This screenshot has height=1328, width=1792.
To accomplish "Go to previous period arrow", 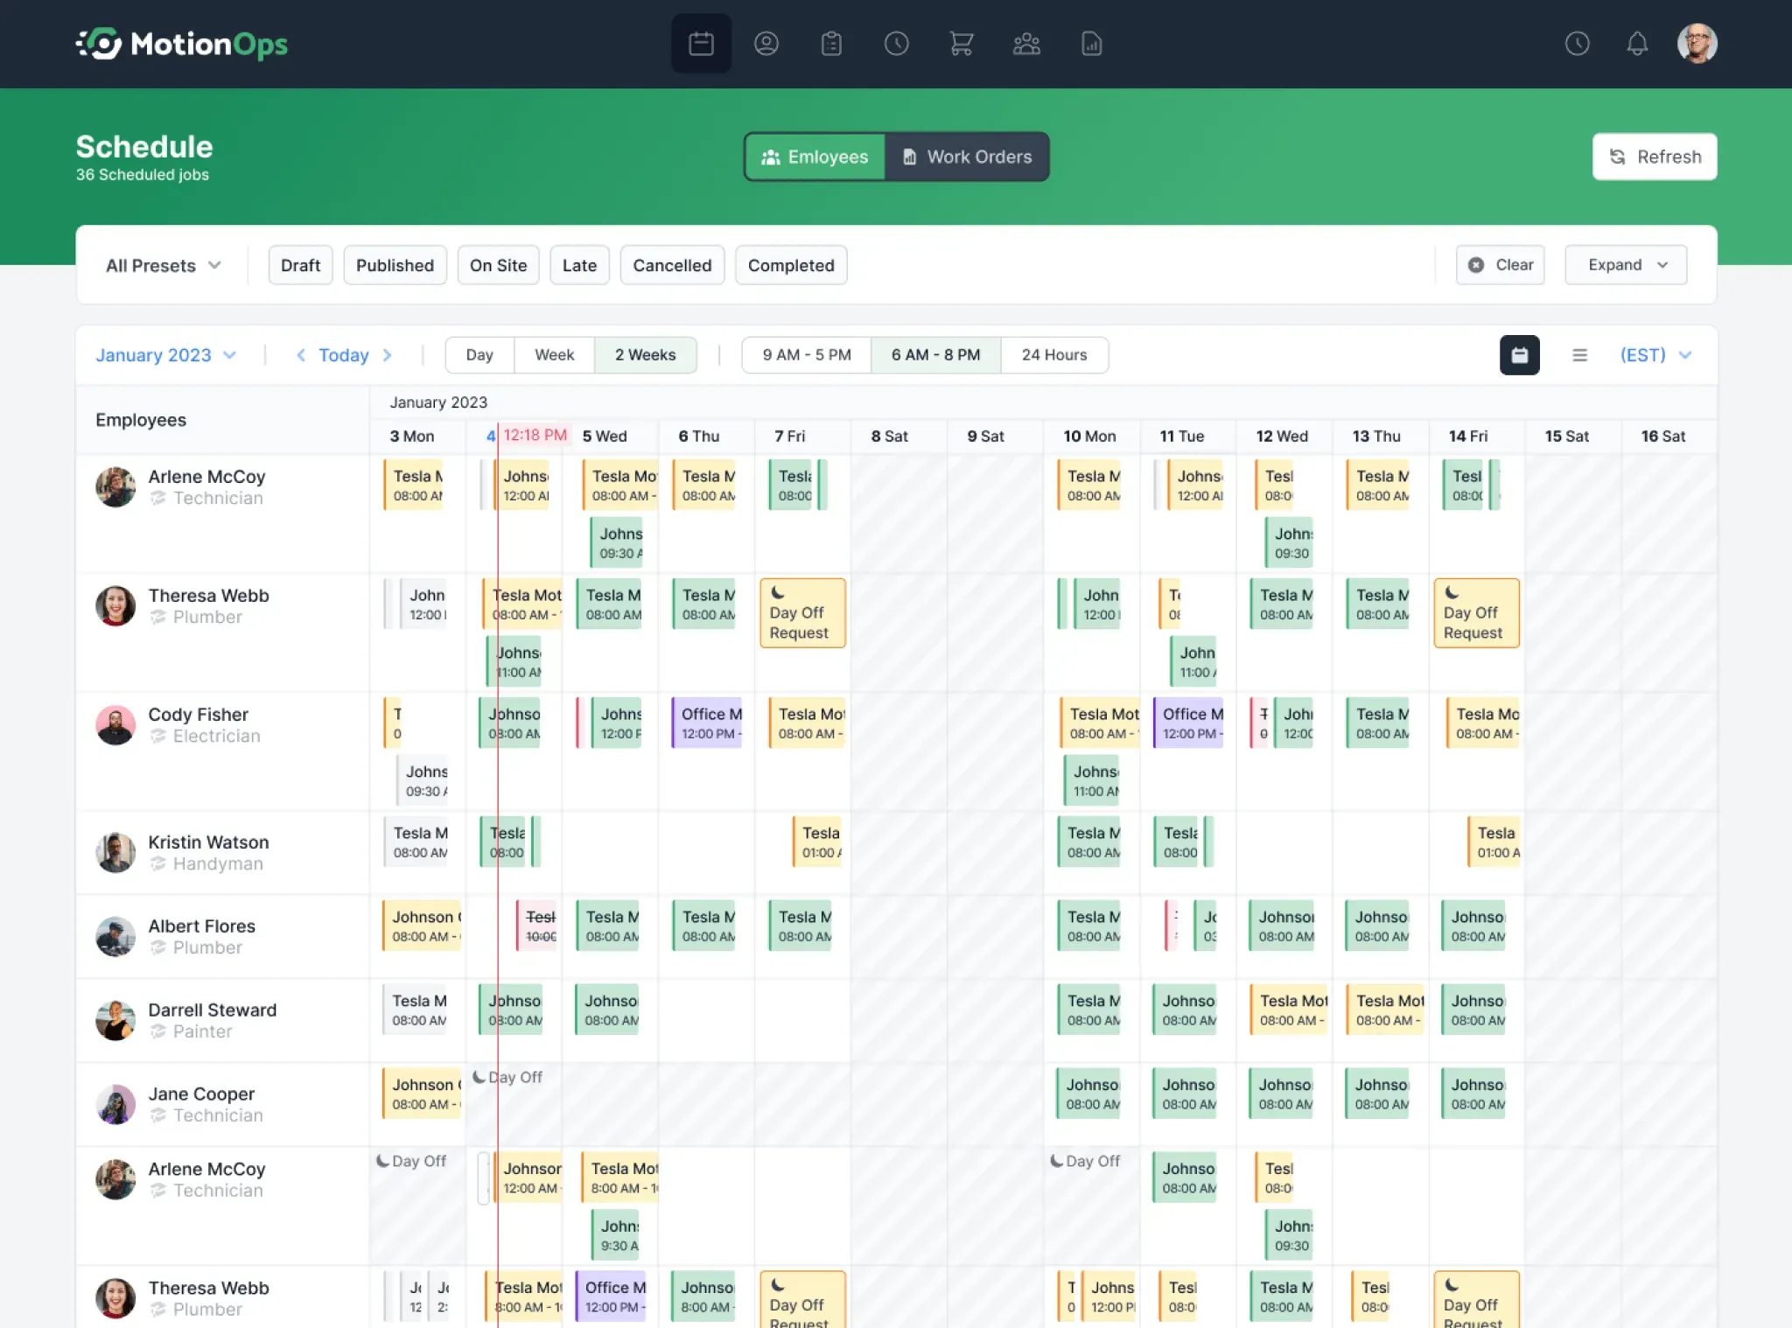I will pos(300,355).
